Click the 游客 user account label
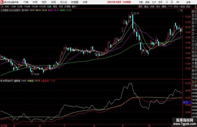197x127 pixels. click(x=188, y=2)
